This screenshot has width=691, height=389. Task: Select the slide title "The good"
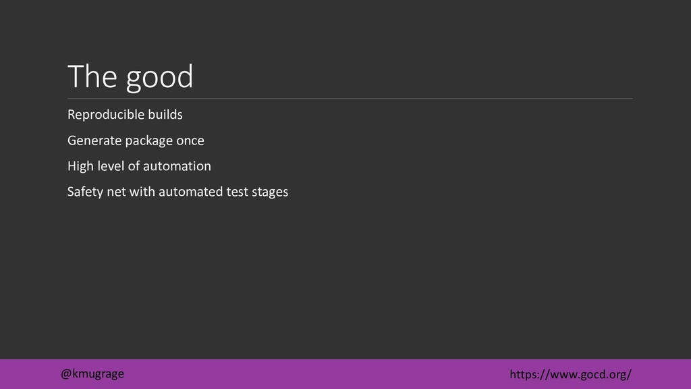tap(130, 77)
